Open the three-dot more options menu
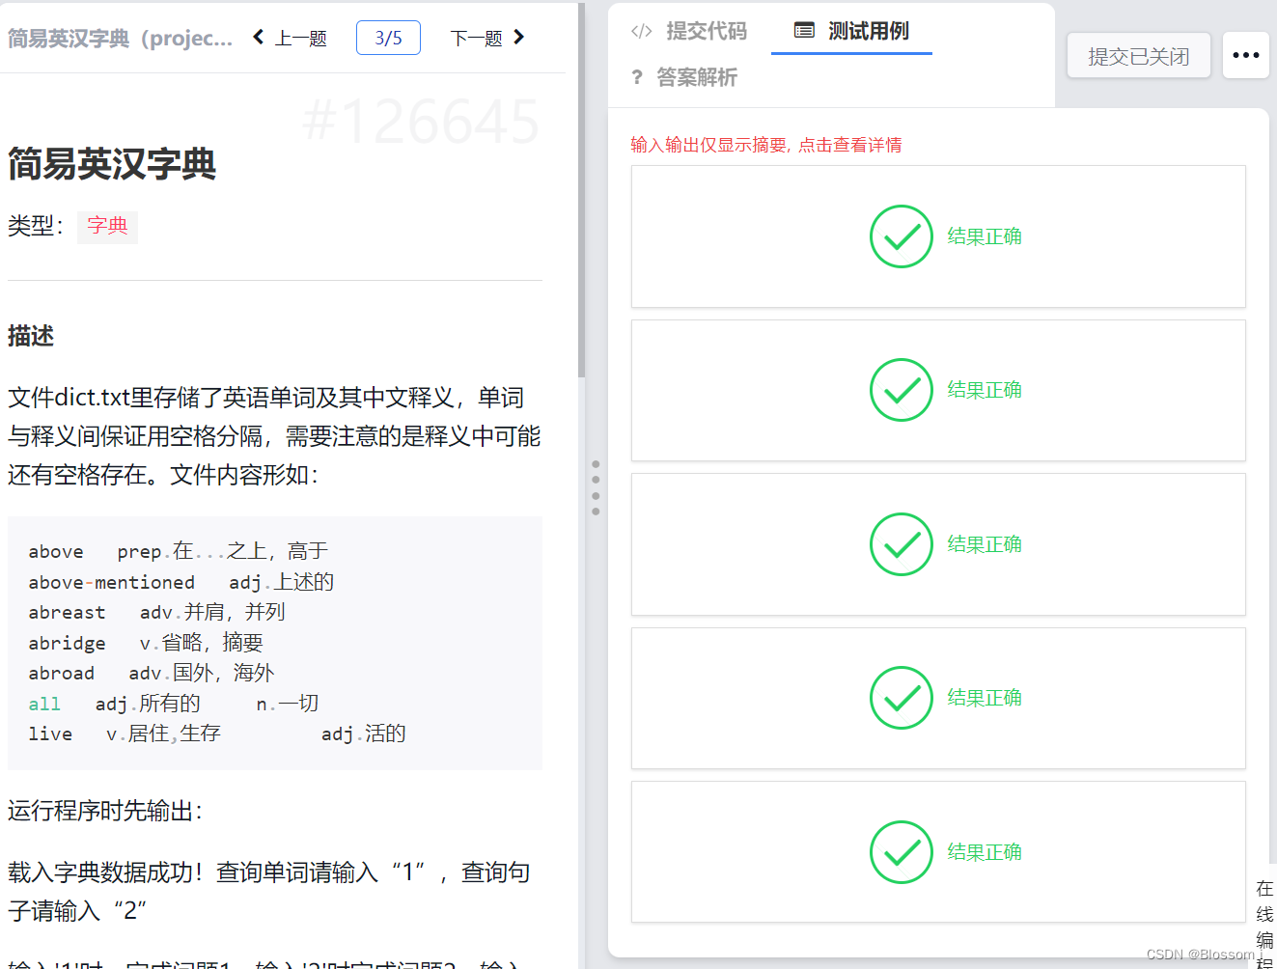This screenshot has height=969, width=1277. tap(1246, 55)
